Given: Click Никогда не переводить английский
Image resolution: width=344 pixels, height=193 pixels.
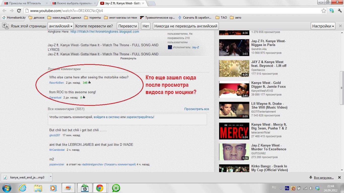Looking at the screenshot, I should [186, 26].
